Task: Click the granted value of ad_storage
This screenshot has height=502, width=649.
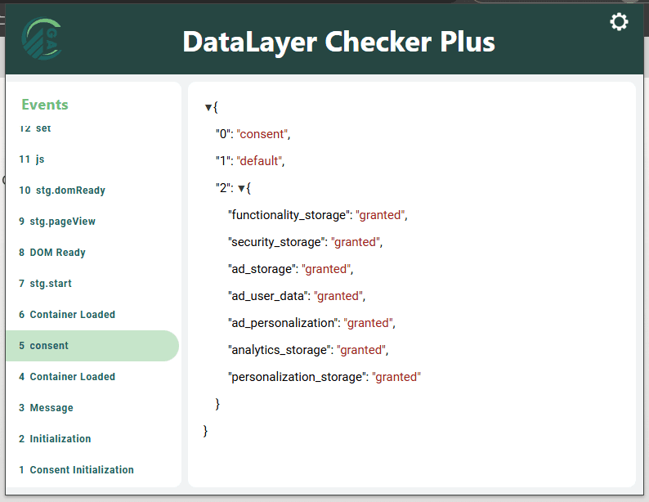Action: coord(326,269)
